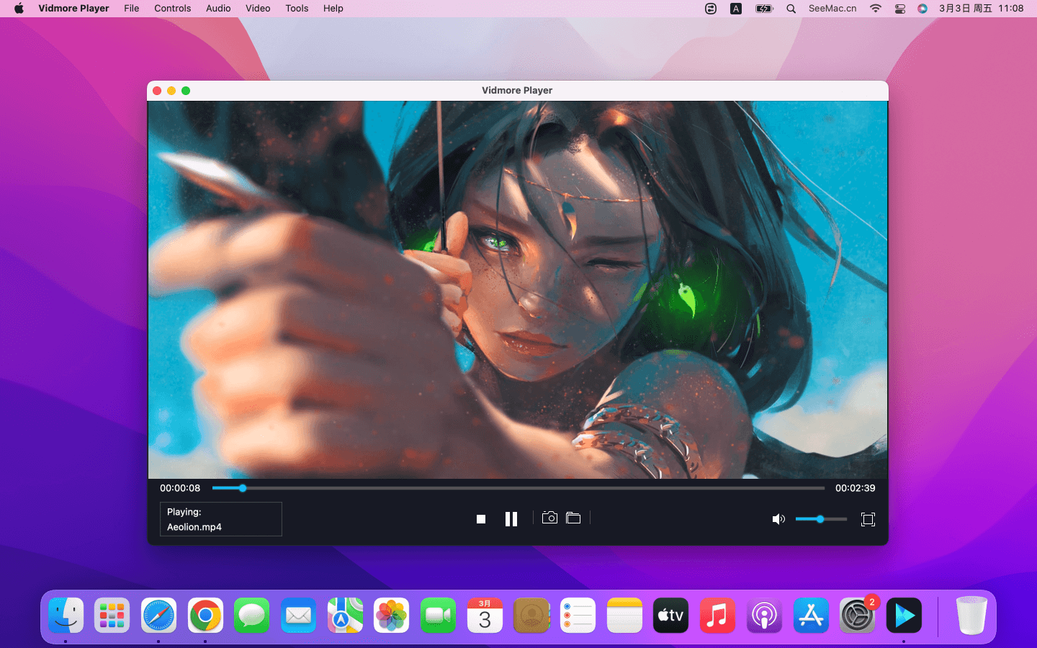Click the Playing: Aeolion.mp4 info box
The width and height of the screenshot is (1037, 648).
pyautogui.click(x=220, y=519)
